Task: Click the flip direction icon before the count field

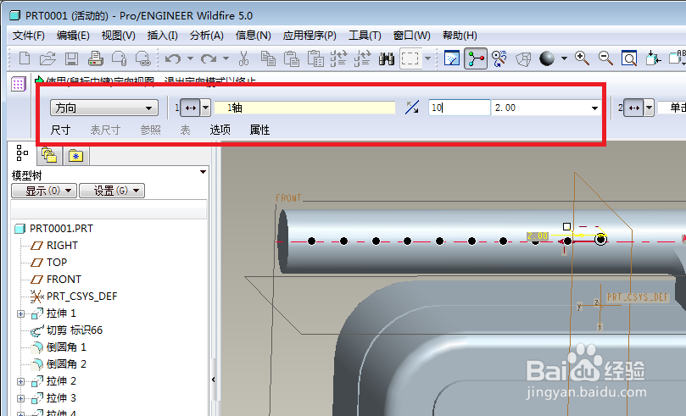Action: 412,108
